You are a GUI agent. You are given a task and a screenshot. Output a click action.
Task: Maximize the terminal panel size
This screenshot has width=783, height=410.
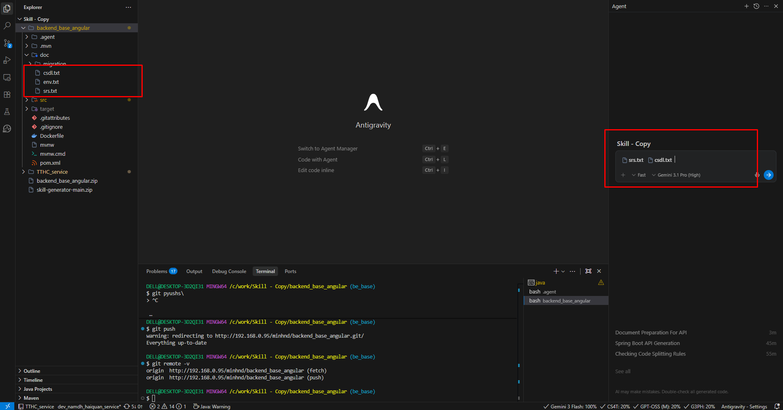point(588,271)
